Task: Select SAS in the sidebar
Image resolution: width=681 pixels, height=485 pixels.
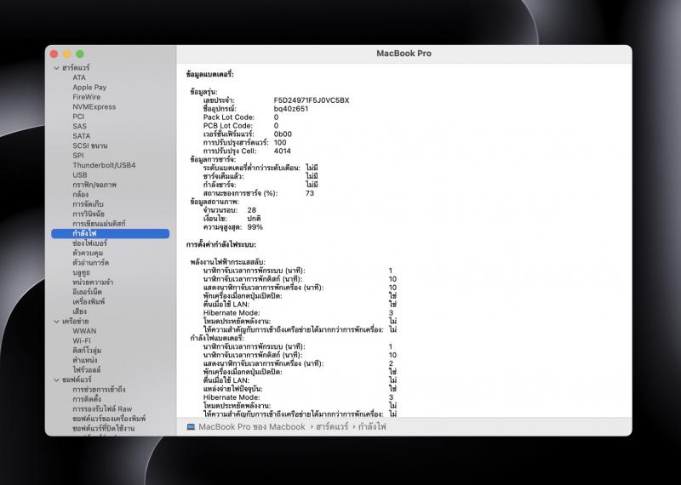Action: pyautogui.click(x=79, y=126)
